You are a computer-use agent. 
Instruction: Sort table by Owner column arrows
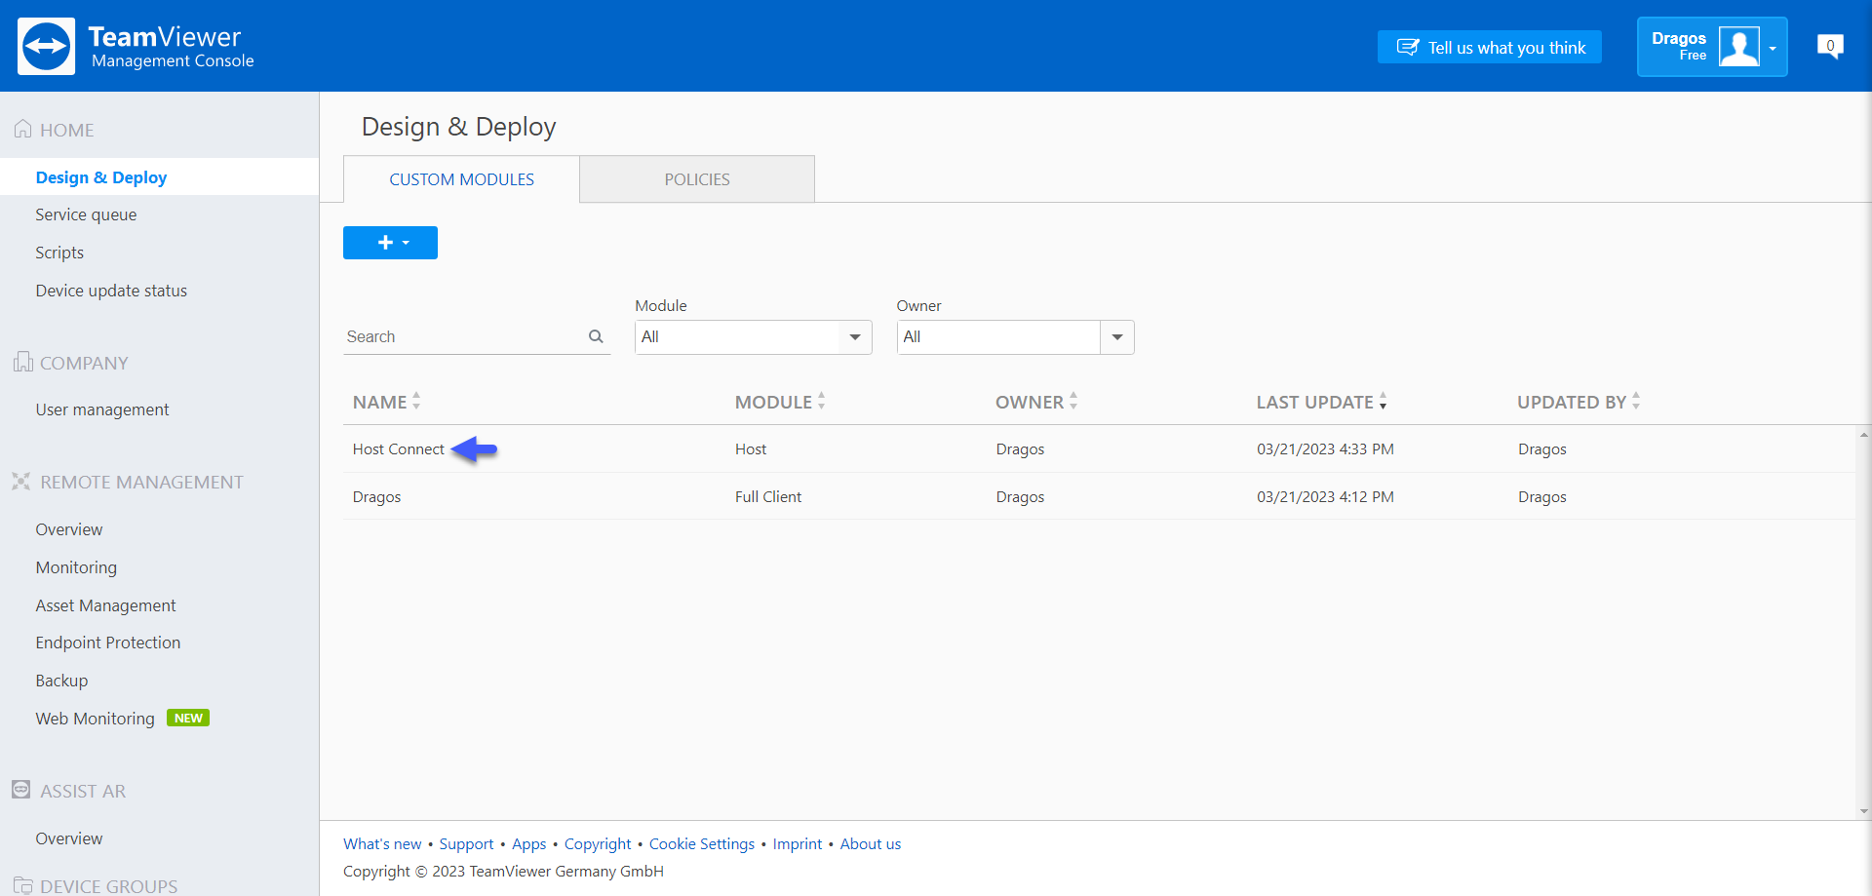click(1073, 401)
